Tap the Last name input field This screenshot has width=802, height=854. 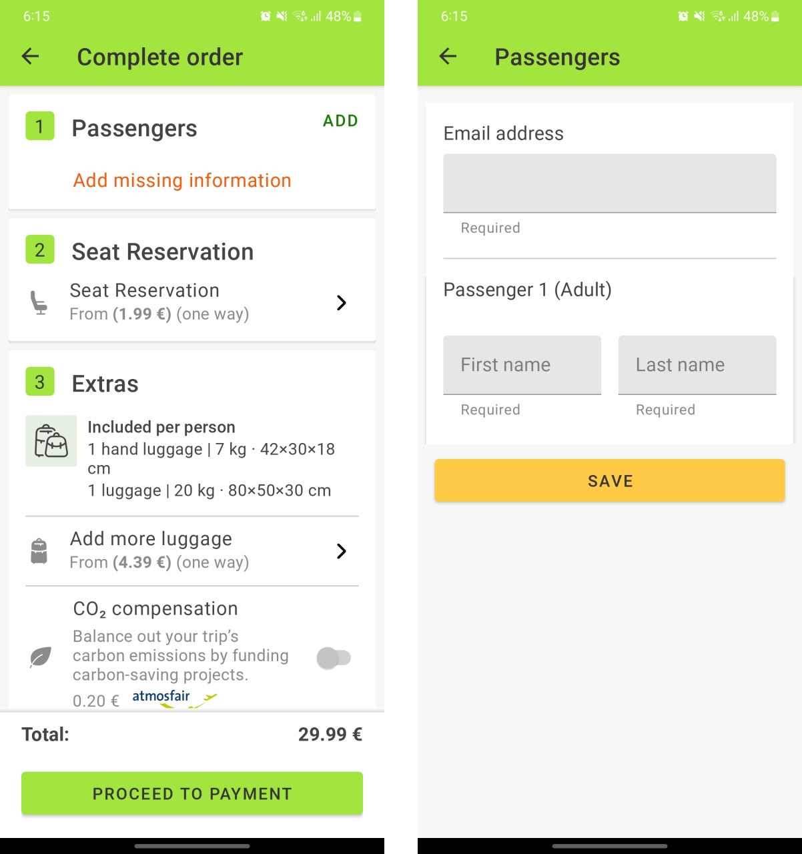[697, 365]
